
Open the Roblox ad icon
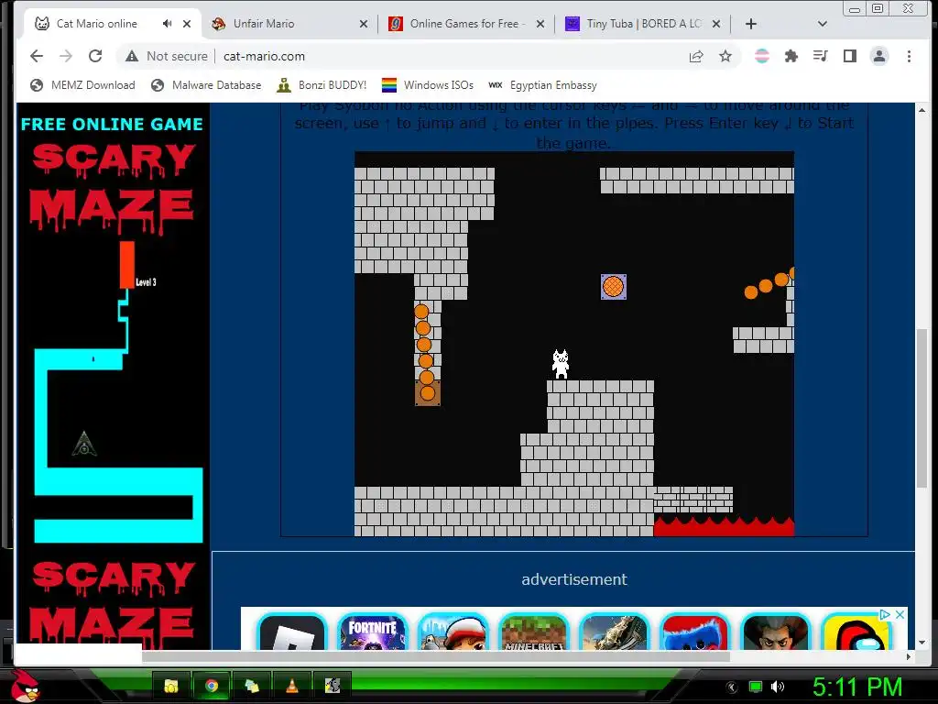pyautogui.click(x=292, y=632)
